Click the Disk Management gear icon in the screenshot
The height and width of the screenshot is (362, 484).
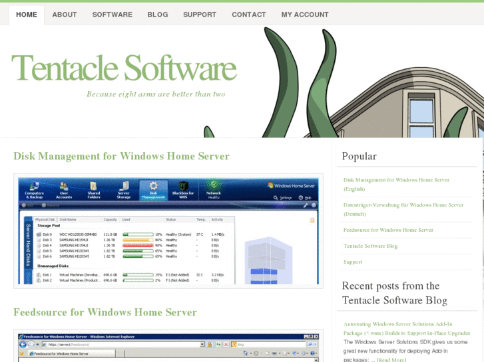click(x=153, y=190)
